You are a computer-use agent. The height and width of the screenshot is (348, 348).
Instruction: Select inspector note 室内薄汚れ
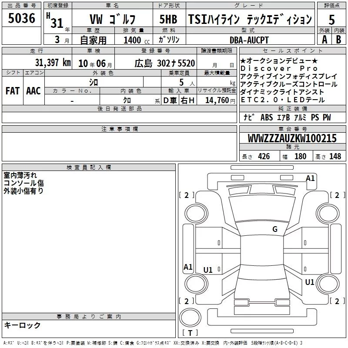tap(20, 175)
